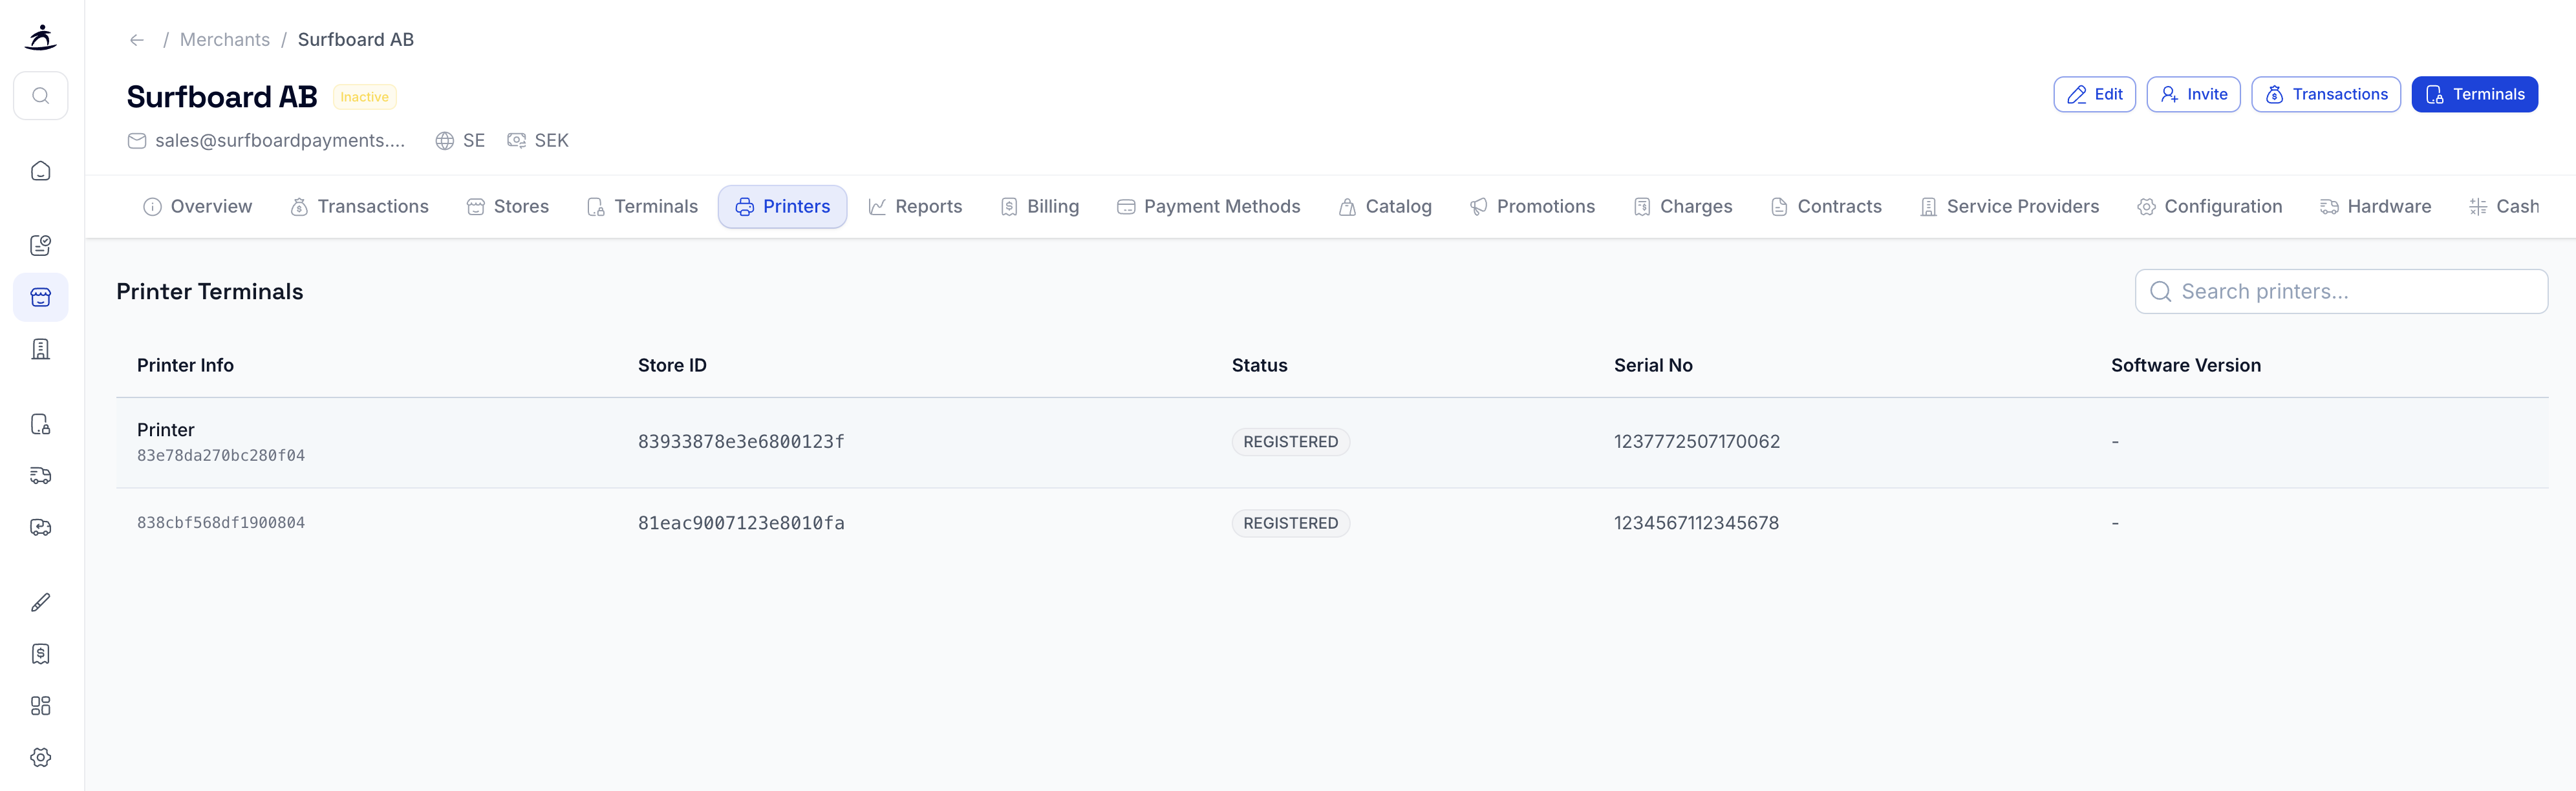The image size is (2576, 791).
Task: Open the sidebar search icon
Action: click(41, 96)
